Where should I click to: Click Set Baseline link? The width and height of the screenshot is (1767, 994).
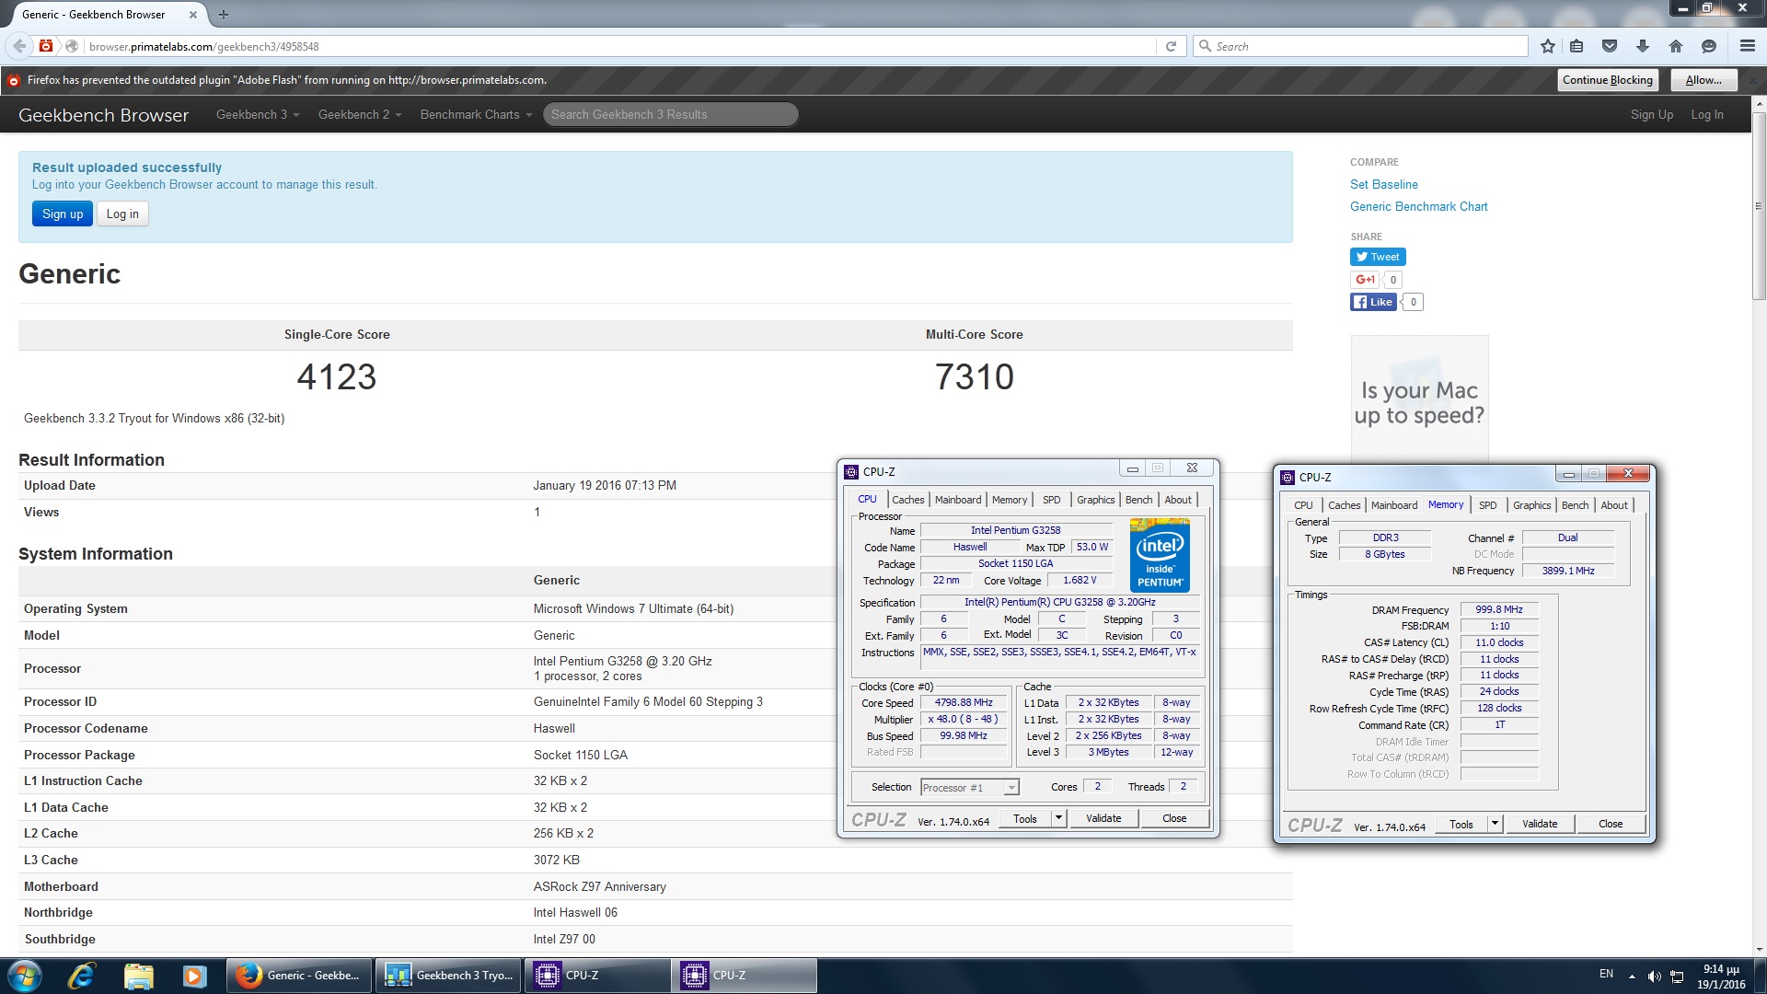click(x=1383, y=184)
